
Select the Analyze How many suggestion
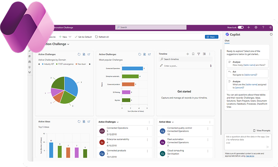click(x=248, y=64)
